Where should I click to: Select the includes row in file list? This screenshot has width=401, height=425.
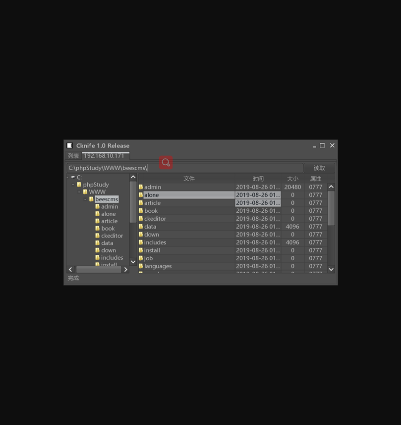pyautogui.click(x=188, y=242)
